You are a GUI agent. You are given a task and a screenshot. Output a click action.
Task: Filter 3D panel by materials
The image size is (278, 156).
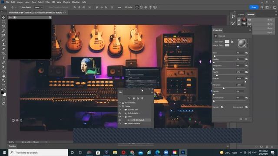138,98
